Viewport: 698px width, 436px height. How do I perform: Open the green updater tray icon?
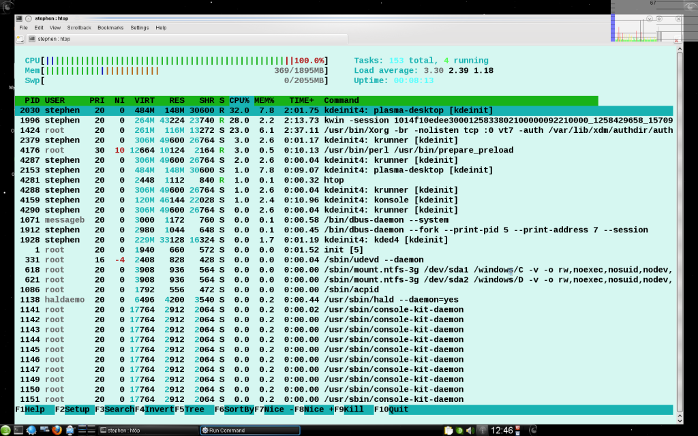click(459, 431)
